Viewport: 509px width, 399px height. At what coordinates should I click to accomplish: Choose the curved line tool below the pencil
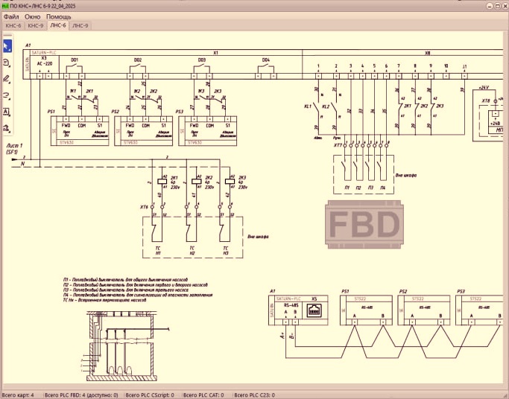click(7, 95)
